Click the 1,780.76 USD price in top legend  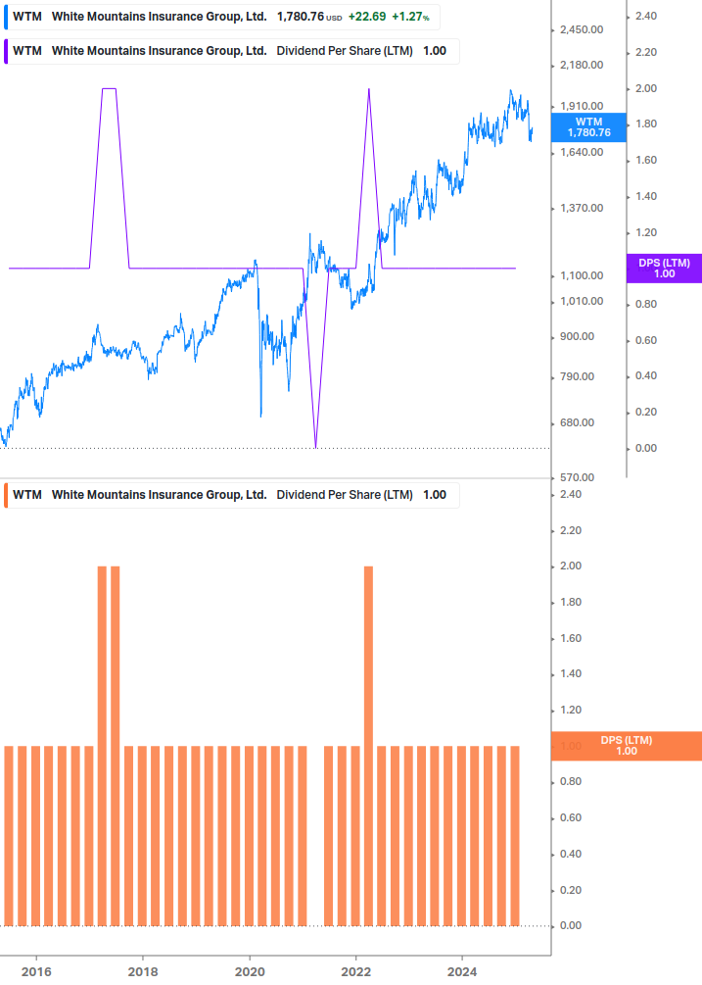coord(310,17)
